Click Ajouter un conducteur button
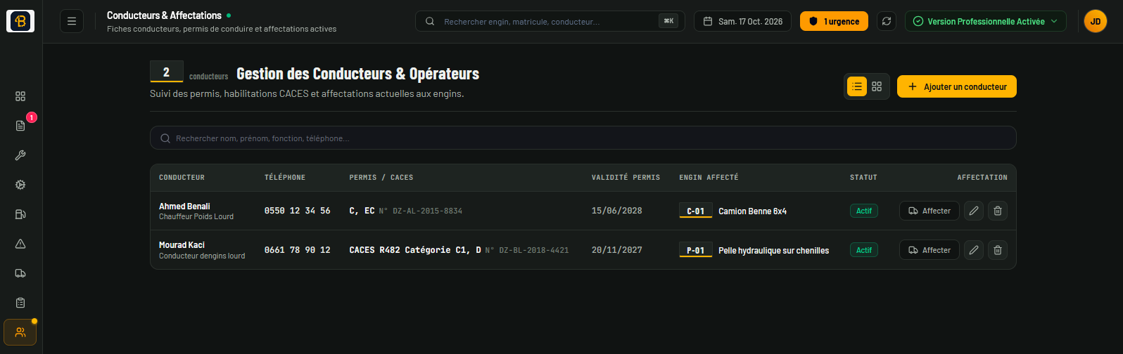This screenshot has height=354, width=1123. 957,86
